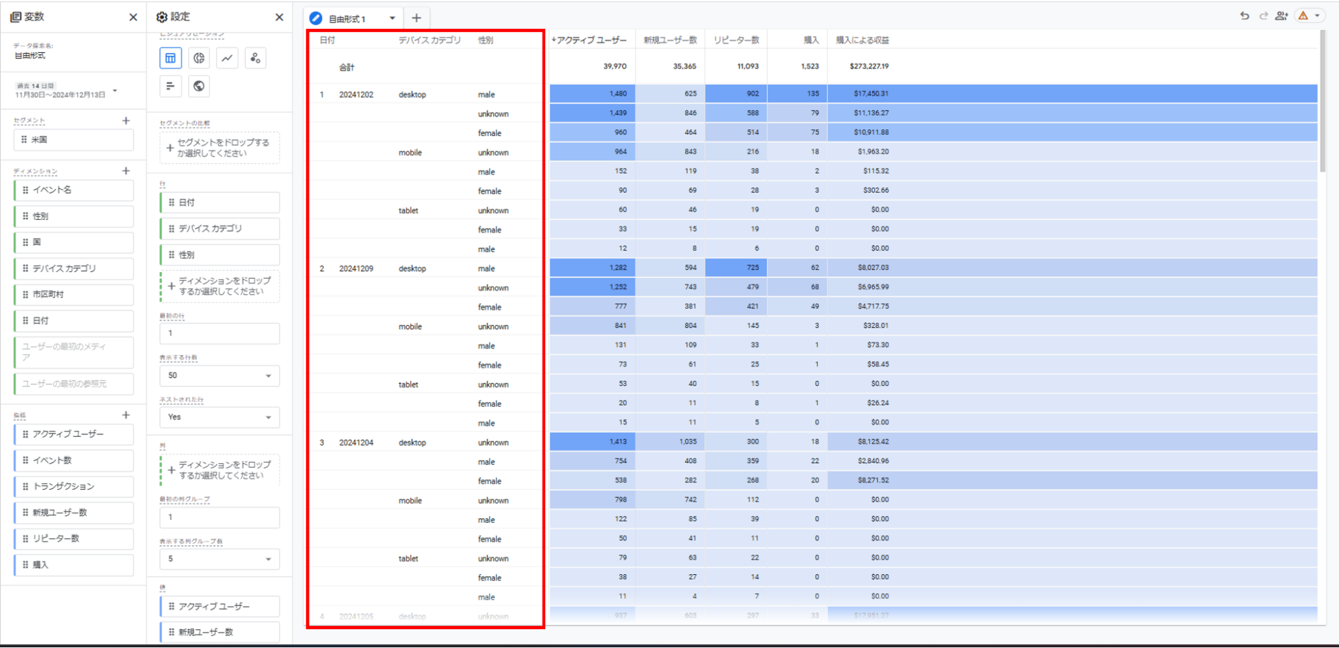
Task: Select the scatter plot visualization
Action: click(x=255, y=58)
